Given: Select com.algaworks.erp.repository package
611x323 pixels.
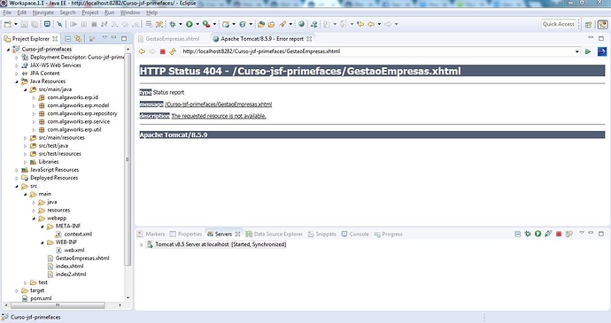Looking at the screenshot, I should pos(78,113).
